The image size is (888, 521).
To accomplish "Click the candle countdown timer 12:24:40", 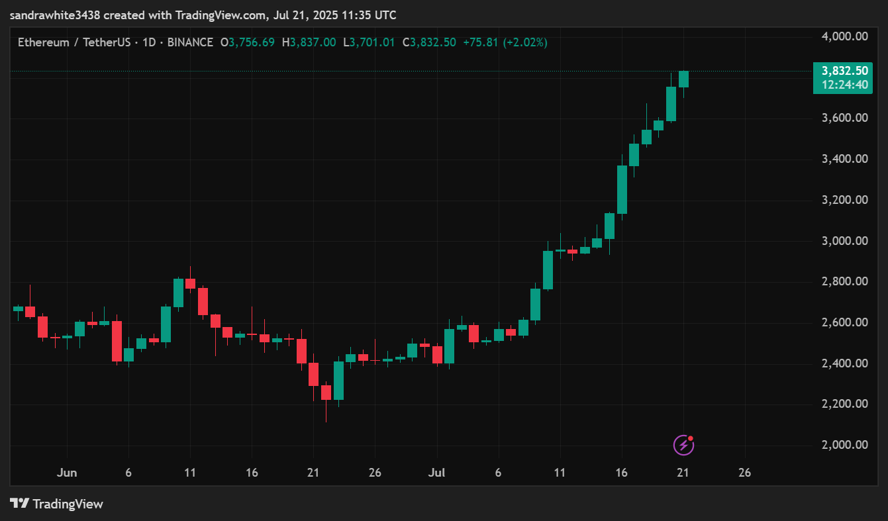I will click(844, 85).
